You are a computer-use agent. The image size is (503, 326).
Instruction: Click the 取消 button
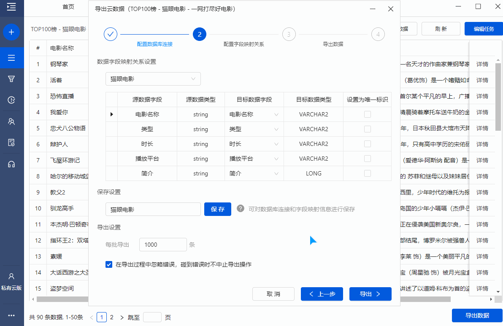click(x=273, y=294)
